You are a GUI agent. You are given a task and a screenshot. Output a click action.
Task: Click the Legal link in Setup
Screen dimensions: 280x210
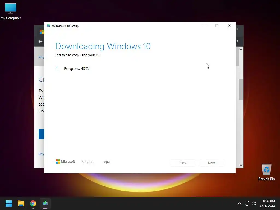coord(106,162)
